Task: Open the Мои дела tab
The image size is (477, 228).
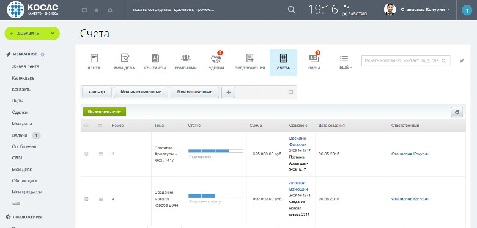Action: tap(124, 62)
